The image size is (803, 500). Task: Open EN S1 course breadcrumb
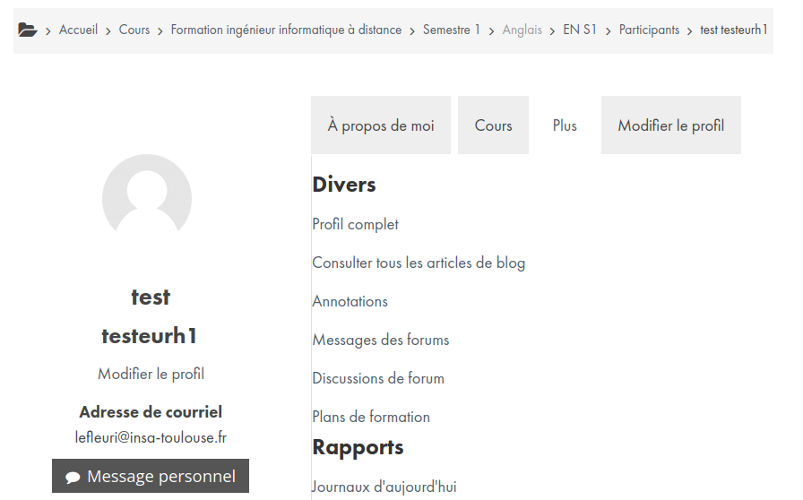click(x=580, y=30)
